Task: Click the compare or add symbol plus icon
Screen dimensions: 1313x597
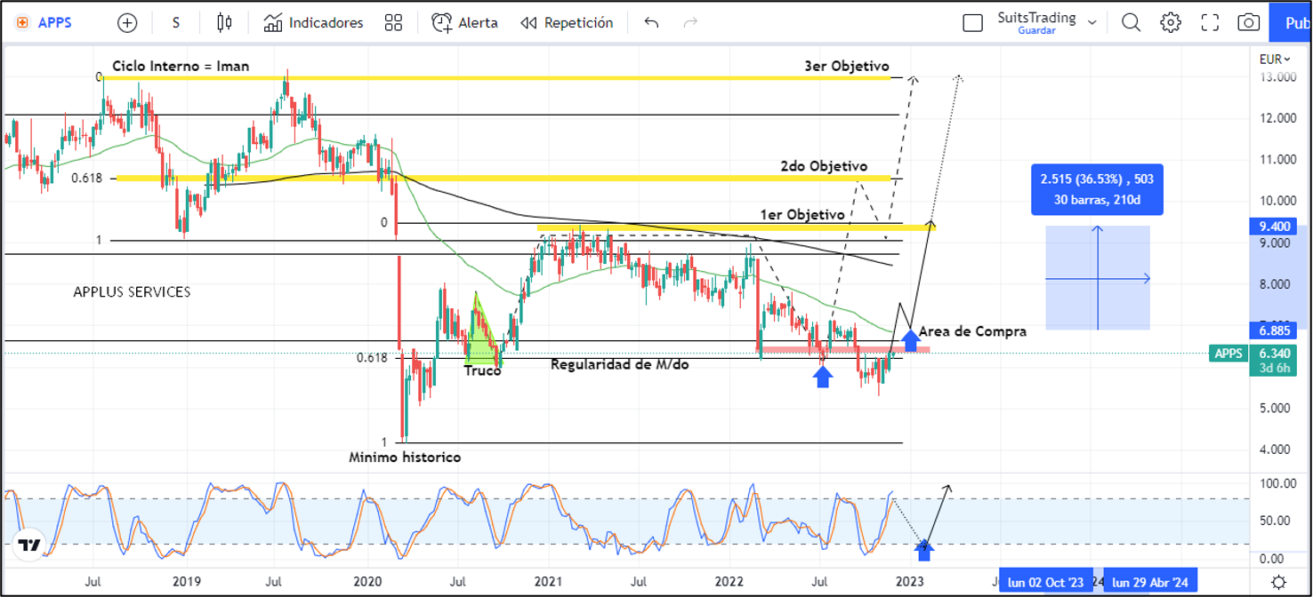Action: point(127,23)
